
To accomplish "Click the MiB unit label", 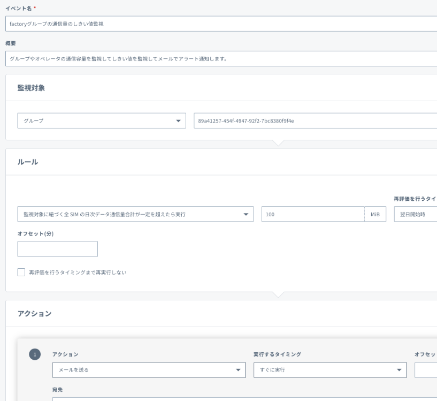I will (375, 214).
